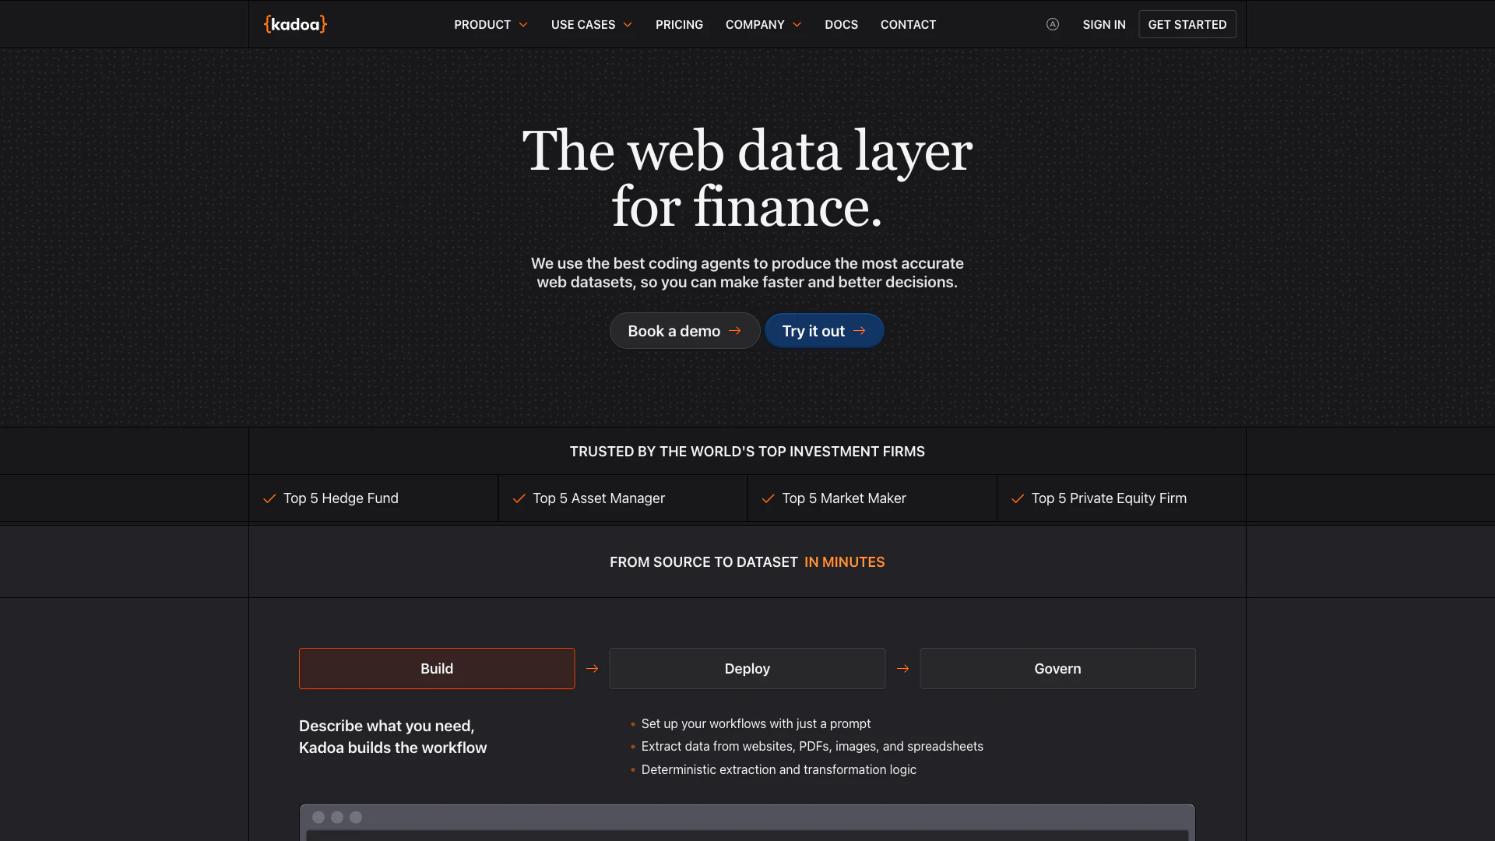Switch to the Govern tab
Screen dimensions: 1495x841
tap(1057, 668)
